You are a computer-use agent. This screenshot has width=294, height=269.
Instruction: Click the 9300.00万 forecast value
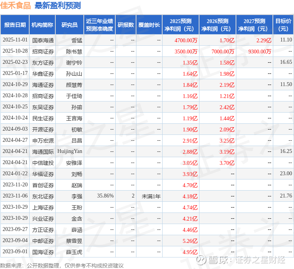260,51
